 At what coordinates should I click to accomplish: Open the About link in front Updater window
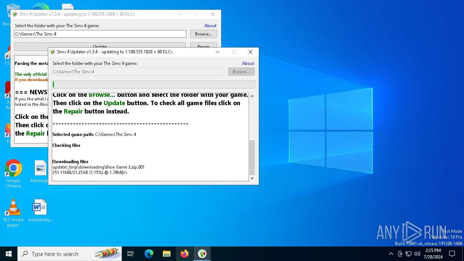pyautogui.click(x=248, y=63)
